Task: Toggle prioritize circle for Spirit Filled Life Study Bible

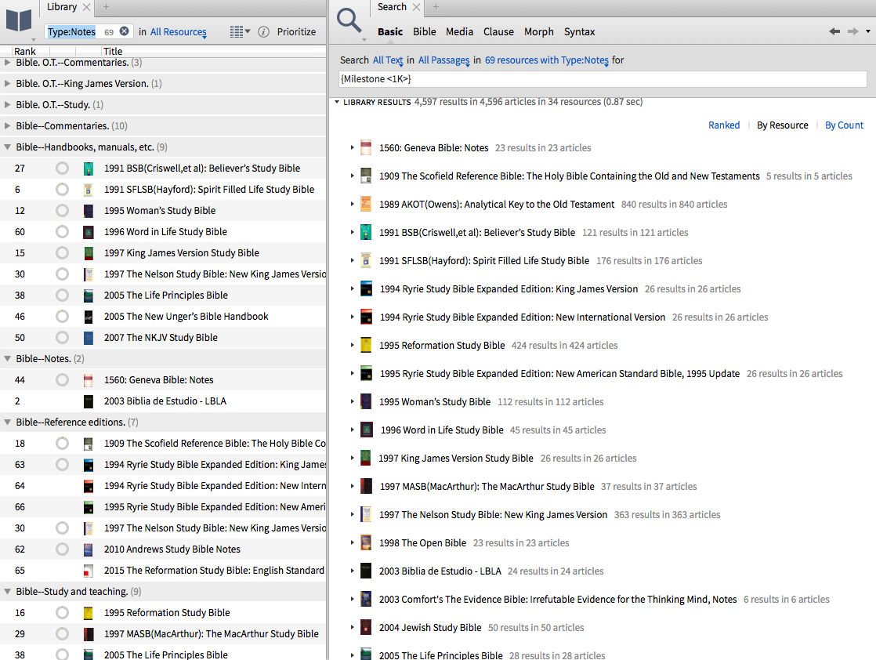Action: coord(62,190)
